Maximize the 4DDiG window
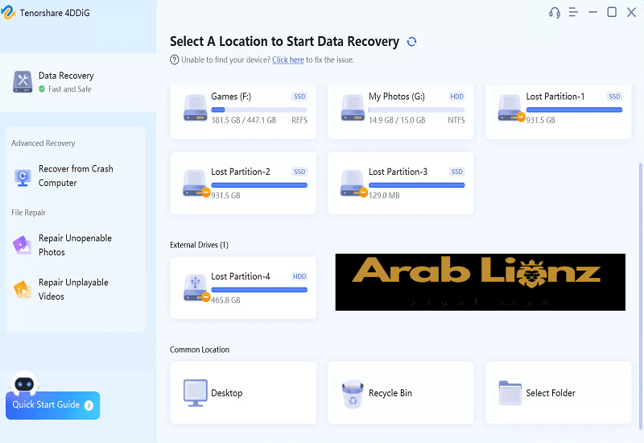Screen dimensions: 644x443 click(612, 12)
